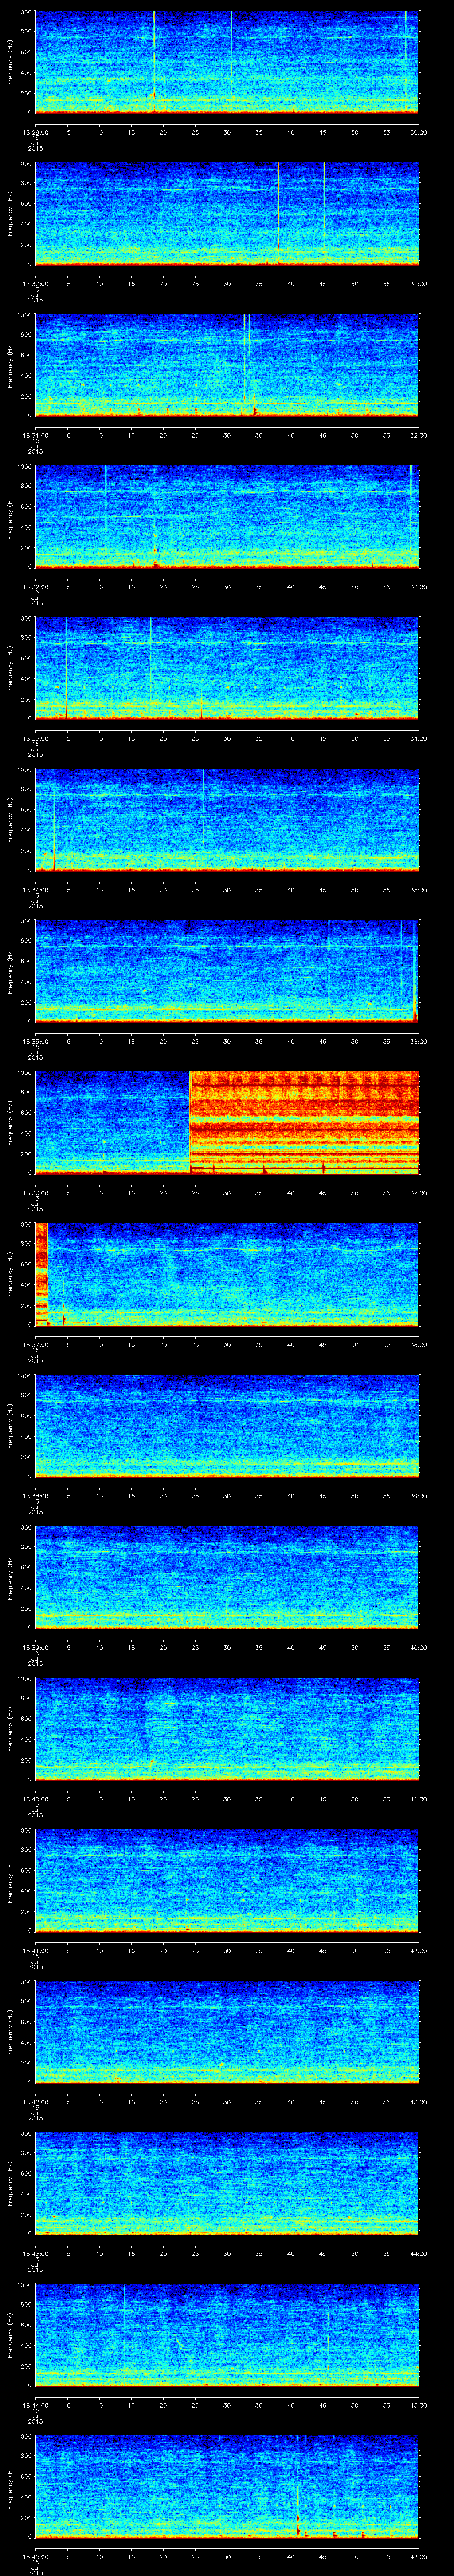This screenshot has width=454, height=2576.
Task: Click the 18:38:00 start time label
Action: tap(35, 1495)
